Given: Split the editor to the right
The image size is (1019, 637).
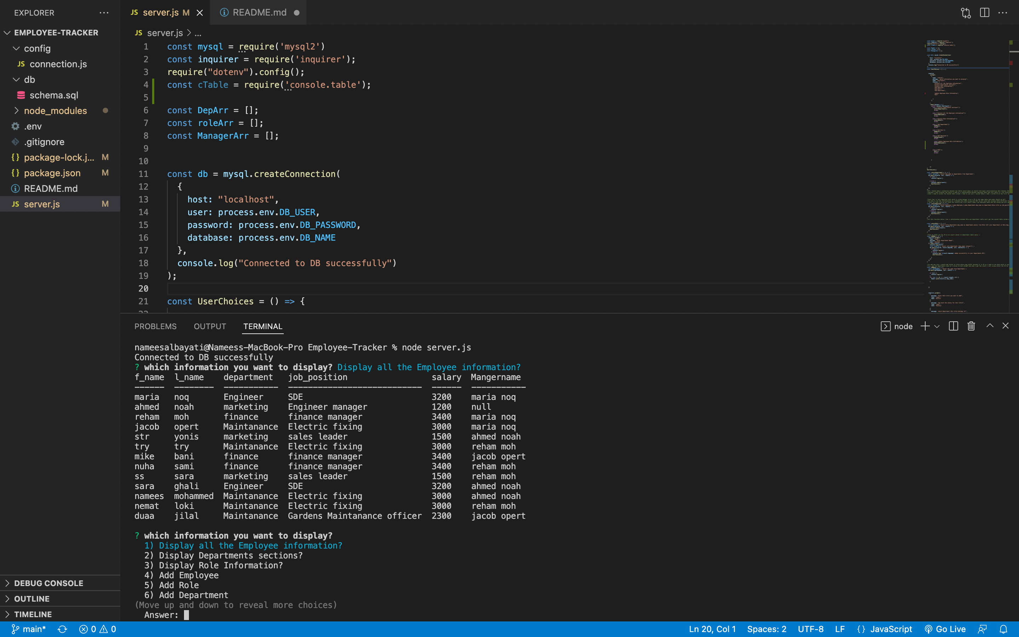Looking at the screenshot, I should point(984,13).
